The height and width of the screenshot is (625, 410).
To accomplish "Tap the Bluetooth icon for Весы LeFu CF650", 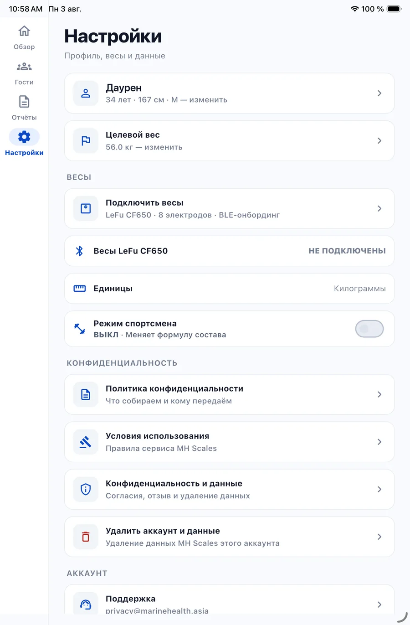I will (79, 251).
